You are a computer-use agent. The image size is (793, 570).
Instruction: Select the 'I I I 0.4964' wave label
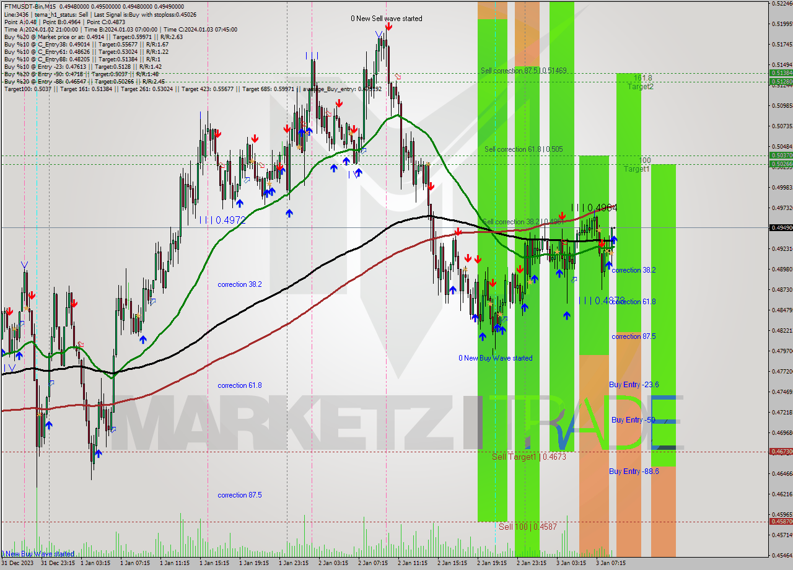click(x=594, y=208)
